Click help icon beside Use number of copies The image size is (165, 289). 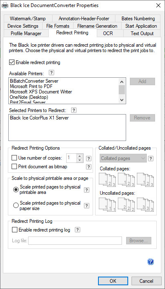89,158
